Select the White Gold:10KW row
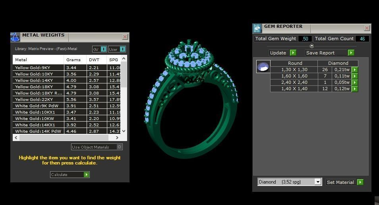Screen dimensions: 379x205 66,118
